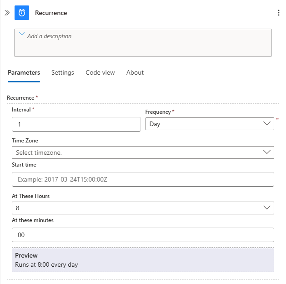
Task: Click the At these minutes field
Action: click(143, 235)
